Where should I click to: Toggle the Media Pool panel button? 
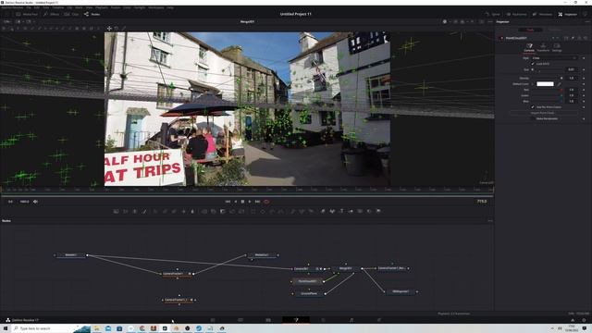[27, 15]
